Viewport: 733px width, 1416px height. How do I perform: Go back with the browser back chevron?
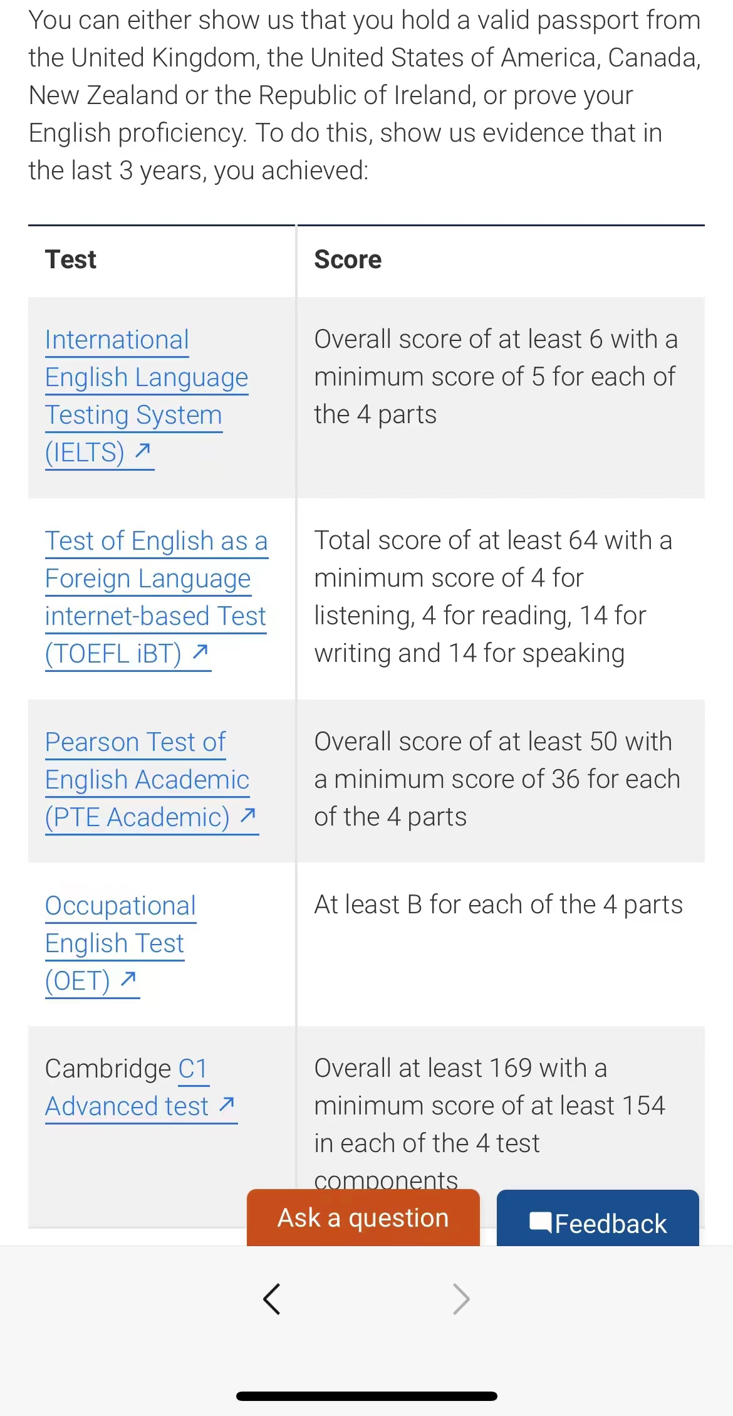(x=272, y=1299)
